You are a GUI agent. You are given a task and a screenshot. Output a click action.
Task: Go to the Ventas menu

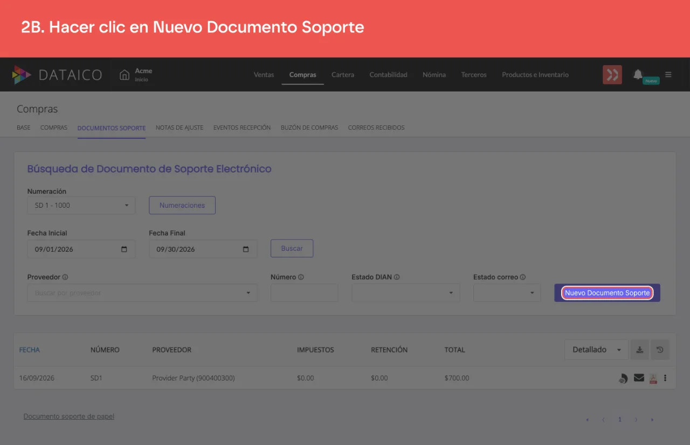(x=264, y=75)
